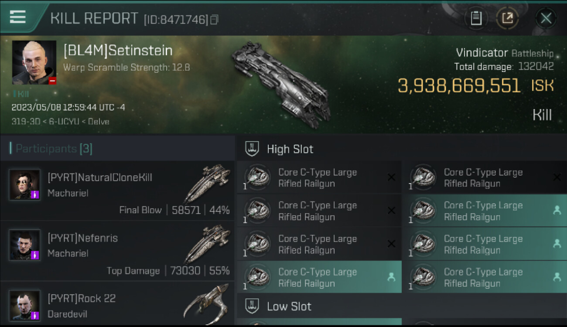Click the dropped railgun in bottom-left High Slot
The width and height of the screenshot is (567, 327).
tap(318, 277)
